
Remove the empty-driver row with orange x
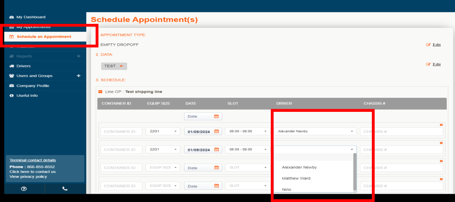442,143
